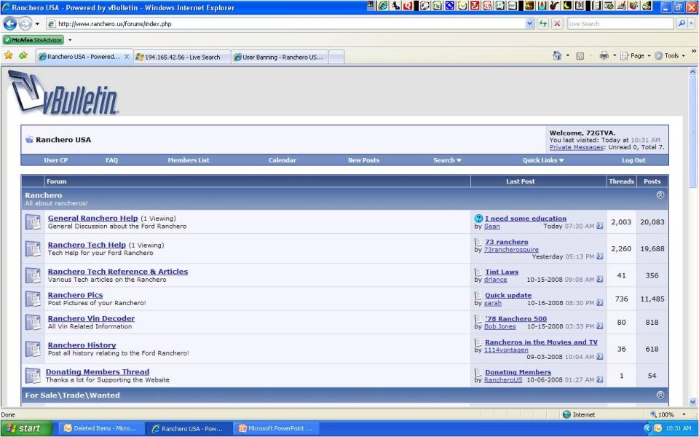Click the Add to Favorites icon

pyautogui.click(x=23, y=55)
